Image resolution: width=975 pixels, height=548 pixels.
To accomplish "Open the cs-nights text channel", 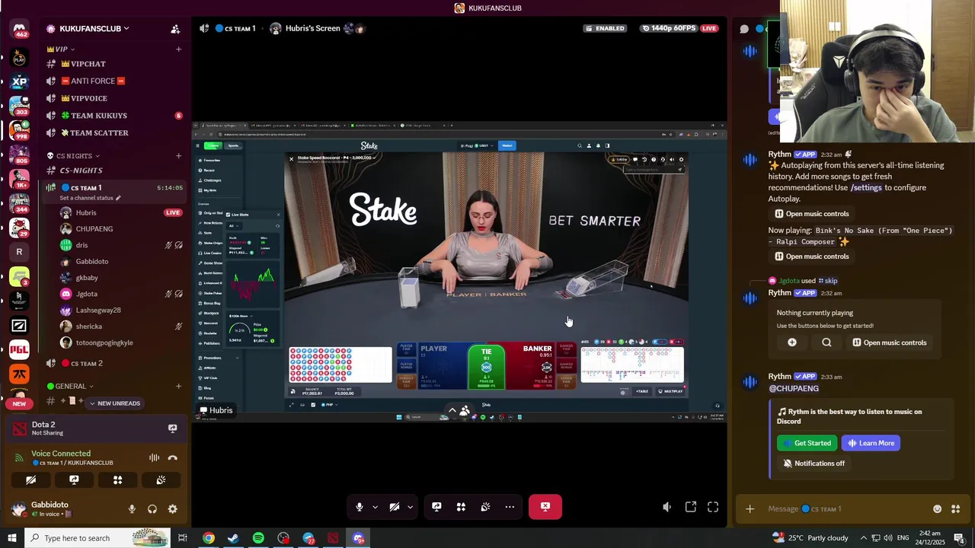I will [x=114, y=170].
